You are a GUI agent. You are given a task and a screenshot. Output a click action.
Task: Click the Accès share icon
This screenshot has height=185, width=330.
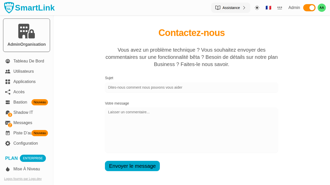tap(7, 92)
